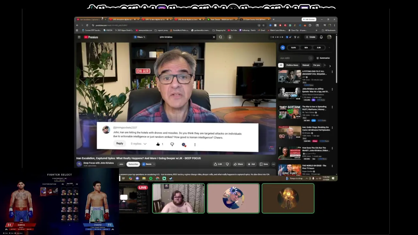This screenshot has width=418, height=235.
Task: Click the Summarize button
Action: pos(323,58)
